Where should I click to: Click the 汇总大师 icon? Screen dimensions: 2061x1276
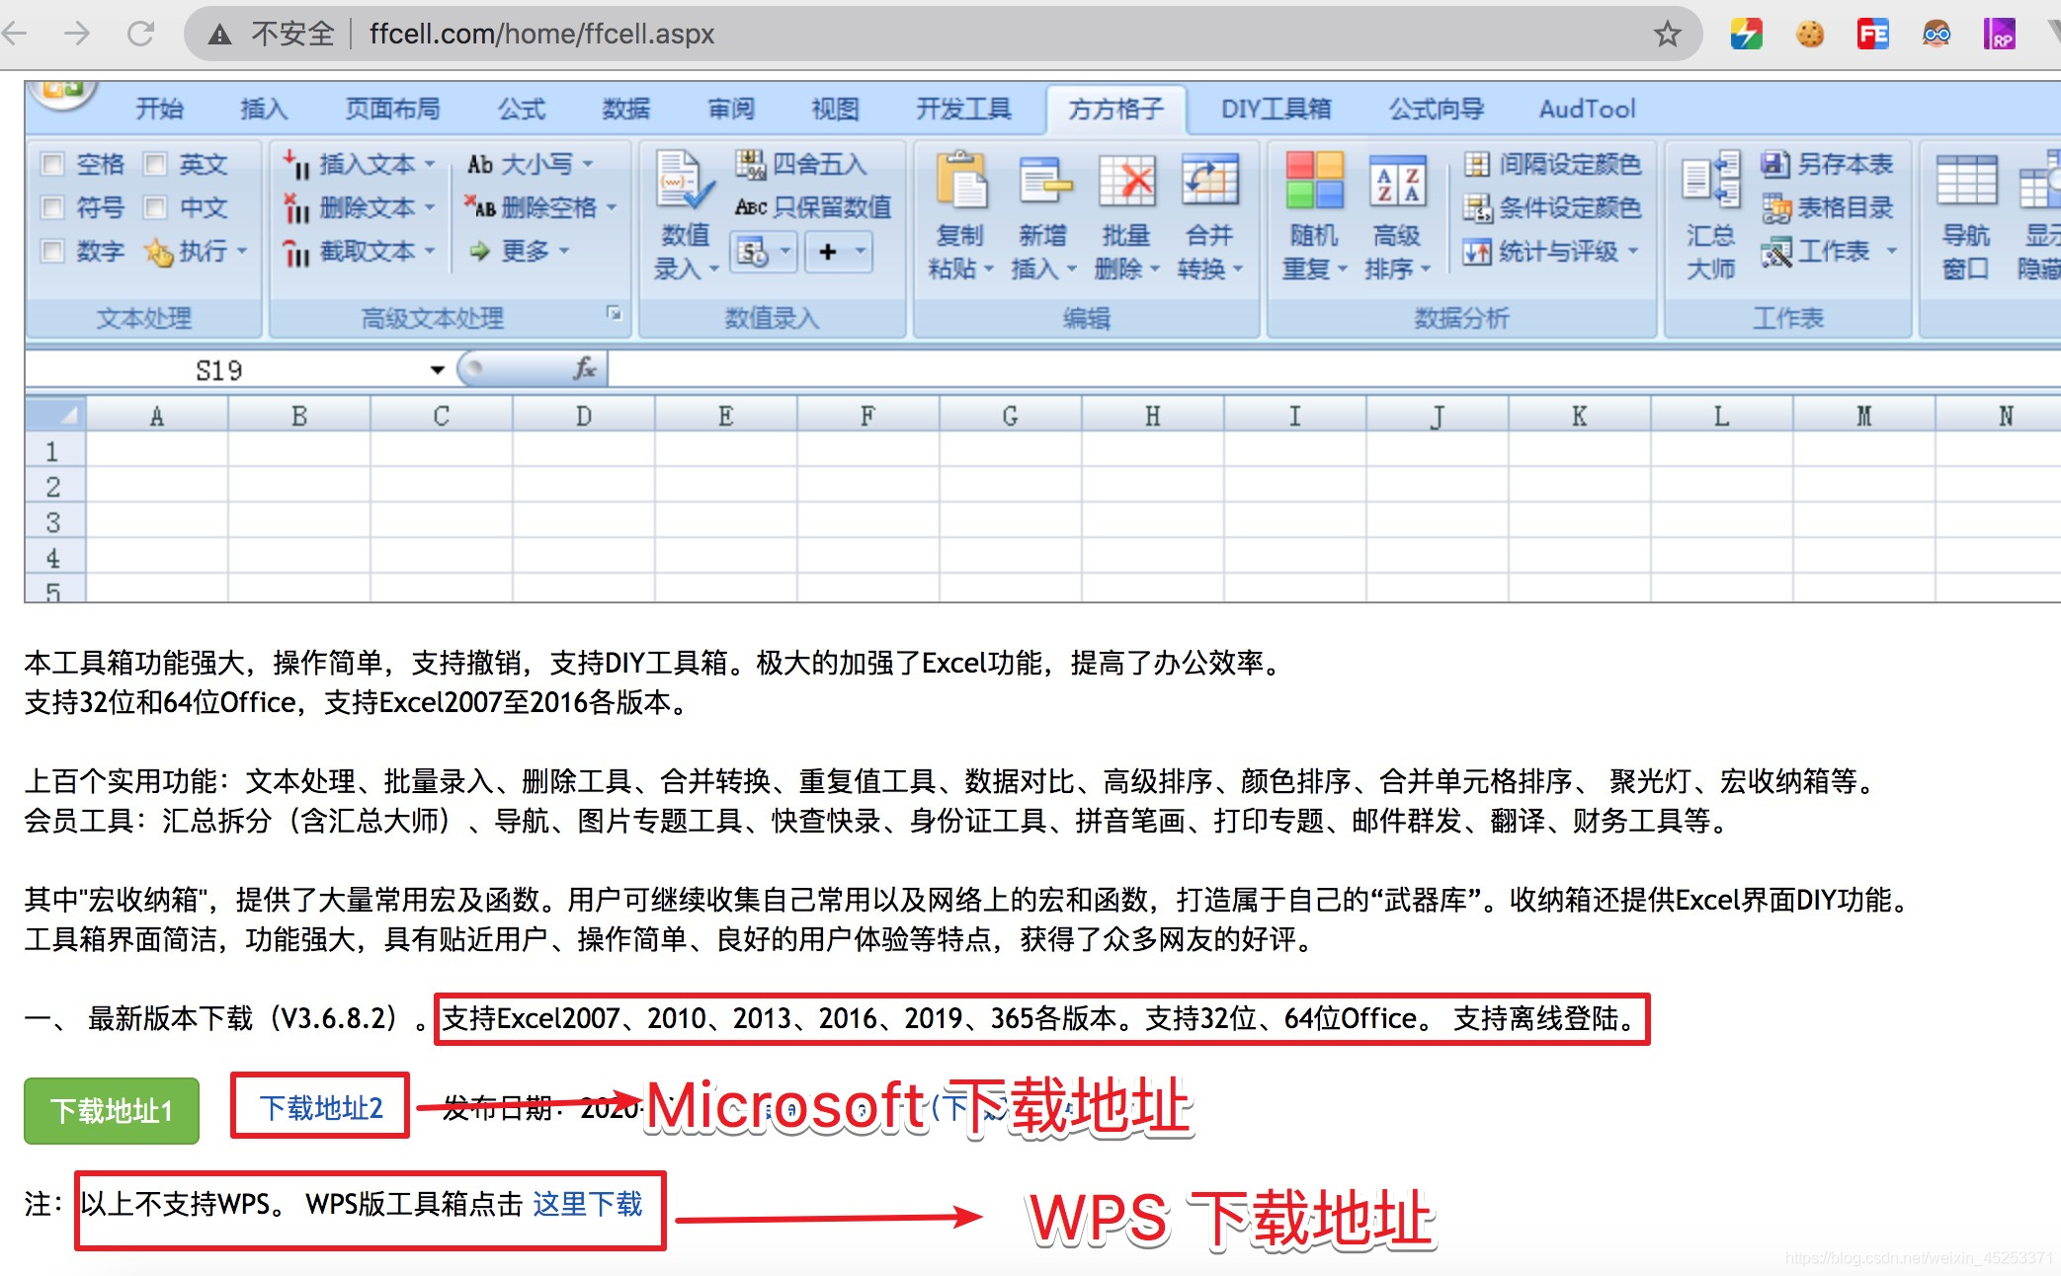[x=1711, y=180]
